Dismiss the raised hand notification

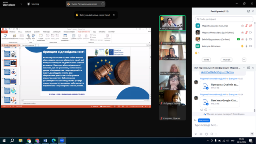click(x=114, y=15)
